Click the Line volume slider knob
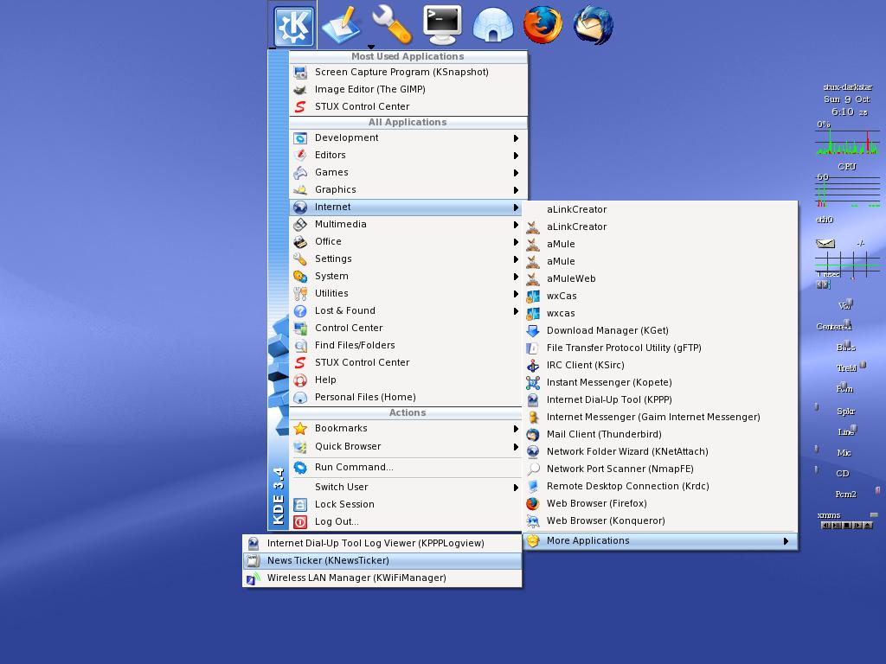The width and height of the screenshot is (886, 664). [854, 429]
